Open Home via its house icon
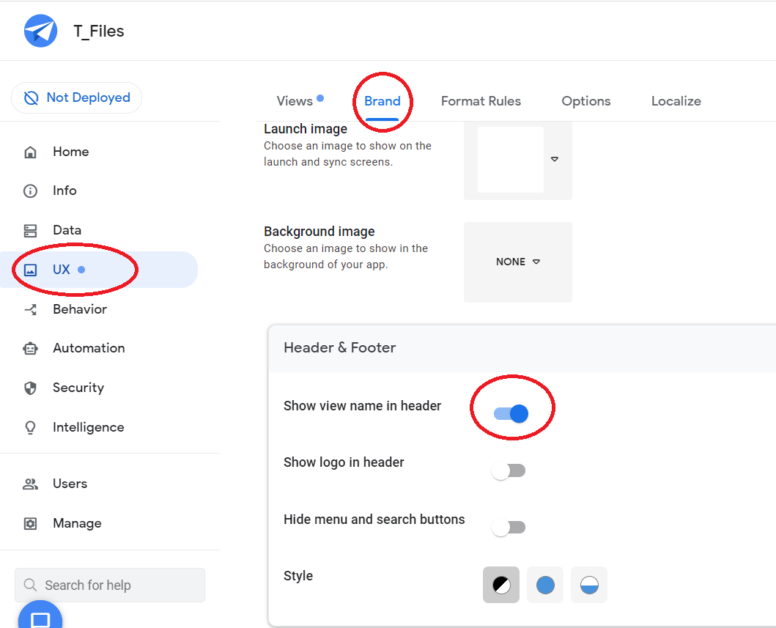Viewport: 776px width, 628px height. [x=30, y=152]
